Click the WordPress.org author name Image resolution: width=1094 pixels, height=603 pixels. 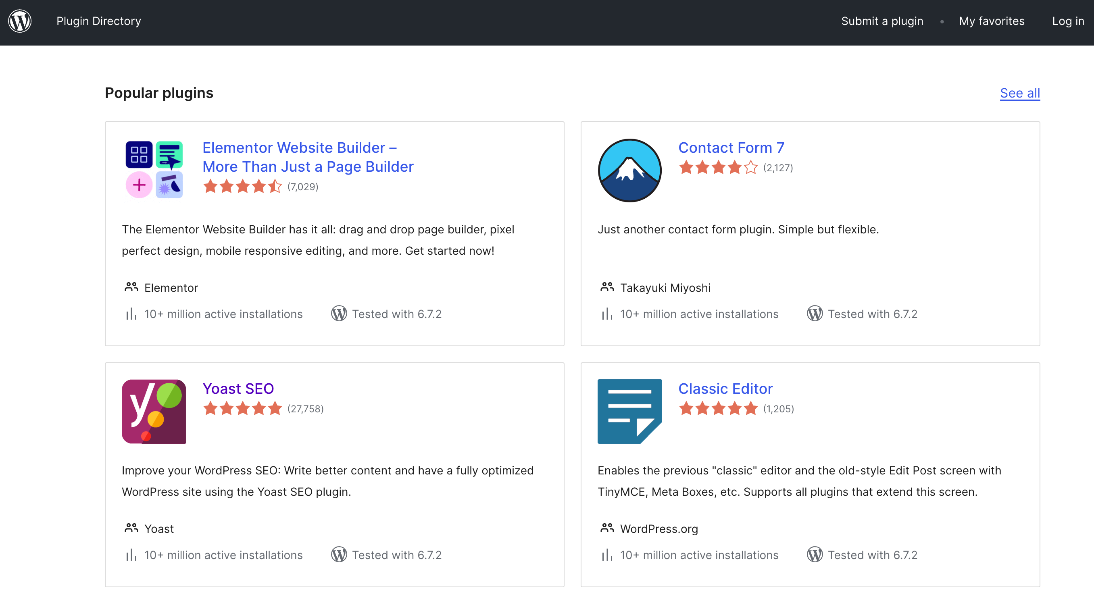point(658,529)
